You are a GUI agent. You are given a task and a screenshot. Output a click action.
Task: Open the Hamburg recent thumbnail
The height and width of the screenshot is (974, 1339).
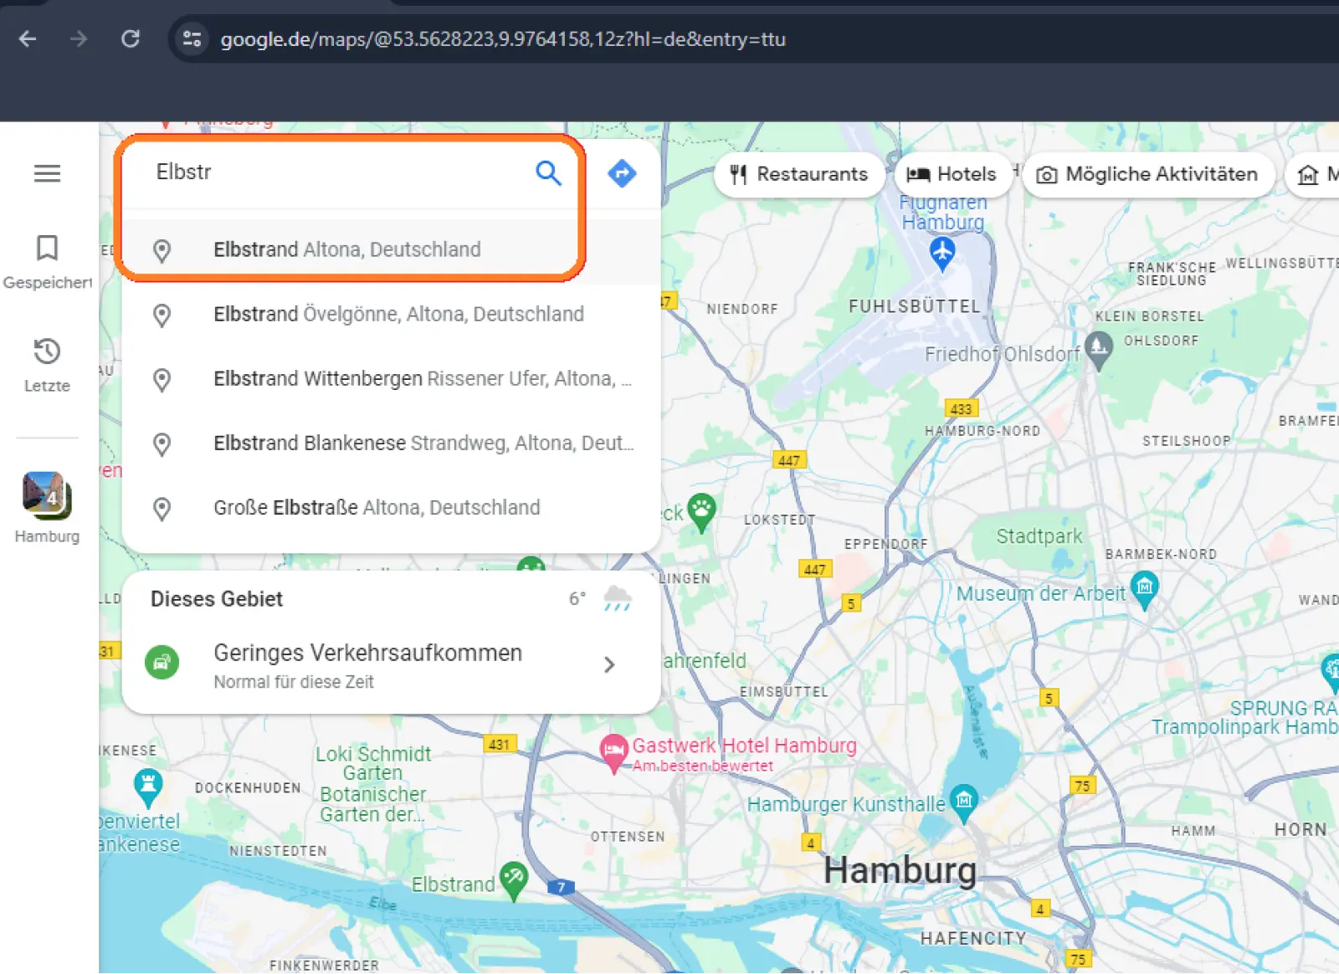(47, 508)
